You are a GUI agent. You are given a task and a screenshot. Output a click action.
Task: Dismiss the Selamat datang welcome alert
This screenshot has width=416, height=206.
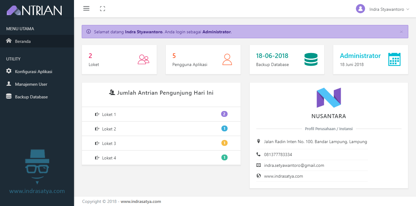point(401,32)
